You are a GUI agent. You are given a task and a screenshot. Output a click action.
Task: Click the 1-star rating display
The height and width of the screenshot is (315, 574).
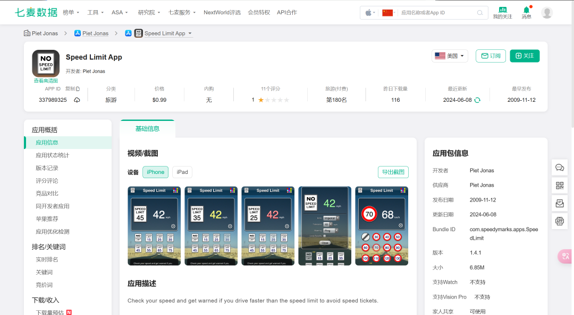coord(270,100)
